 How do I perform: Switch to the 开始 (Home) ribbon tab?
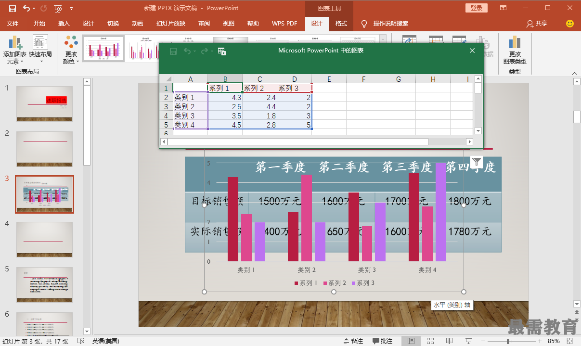(39, 23)
